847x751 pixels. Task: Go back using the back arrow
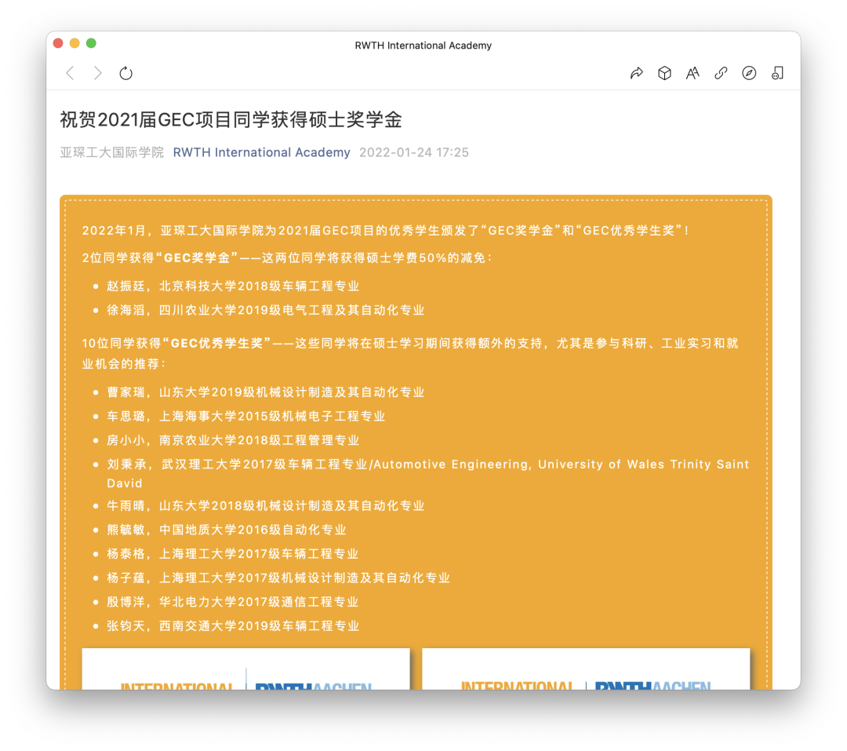pos(70,73)
